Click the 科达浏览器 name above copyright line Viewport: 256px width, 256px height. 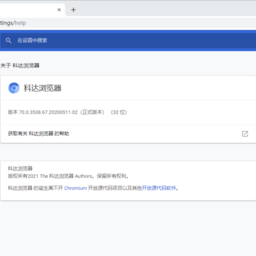(x=20, y=169)
